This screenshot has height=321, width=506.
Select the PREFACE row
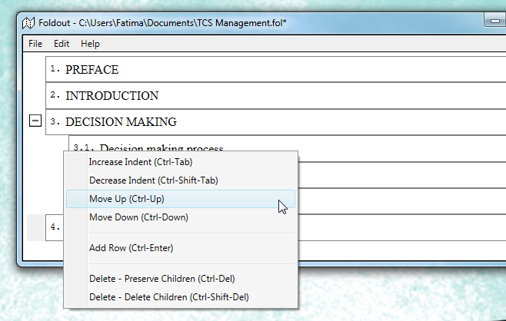[276, 69]
